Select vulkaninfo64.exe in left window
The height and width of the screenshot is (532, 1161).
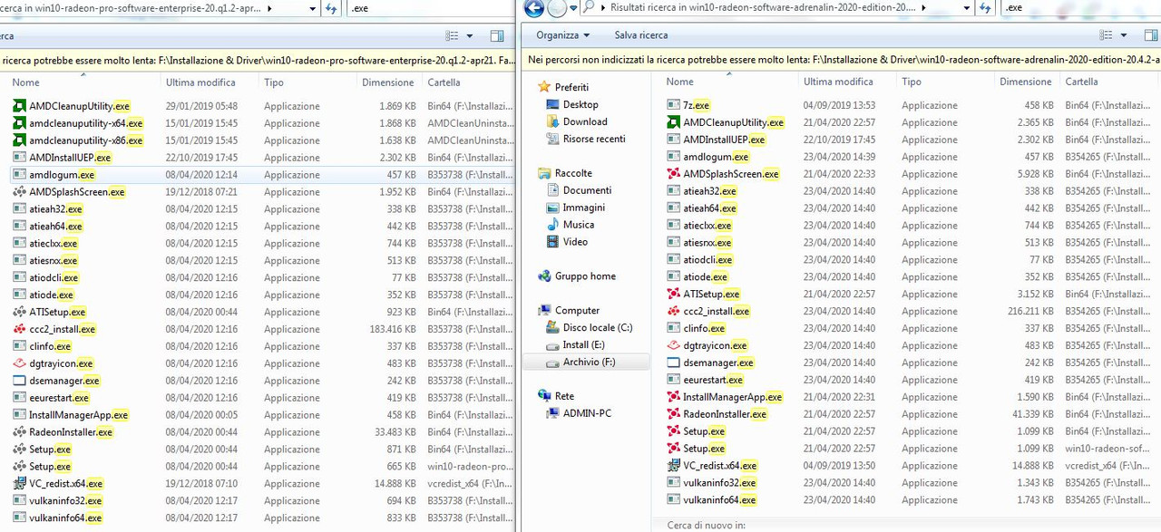pos(65,518)
